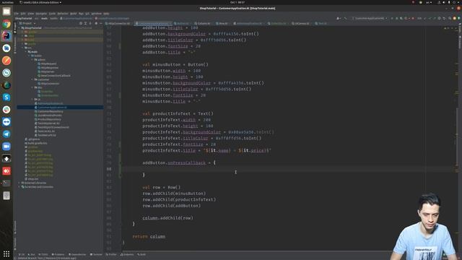Open TODO tool window button
Image resolution: width=462 pixels, height=260 pixels.
43,254
